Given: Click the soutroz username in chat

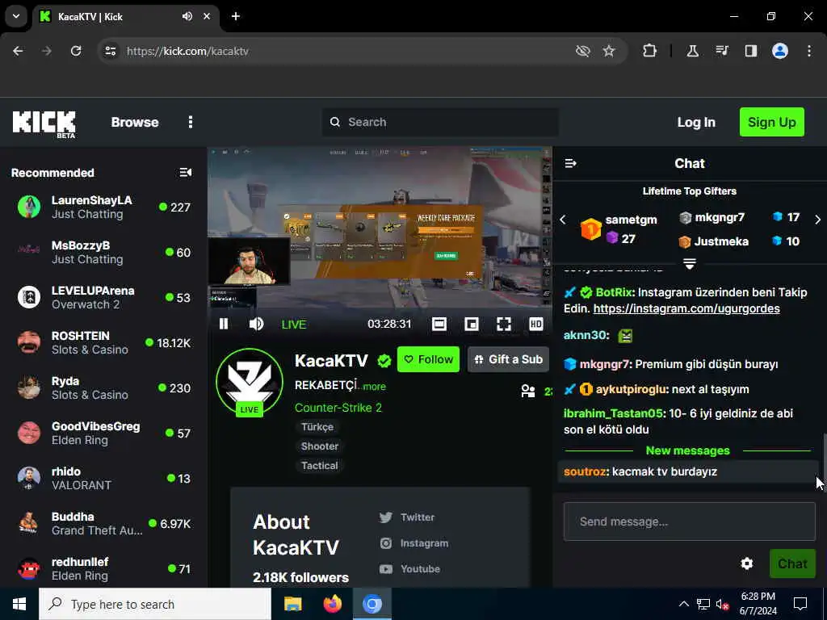Looking at the screenshot, I should coord(585,471).
